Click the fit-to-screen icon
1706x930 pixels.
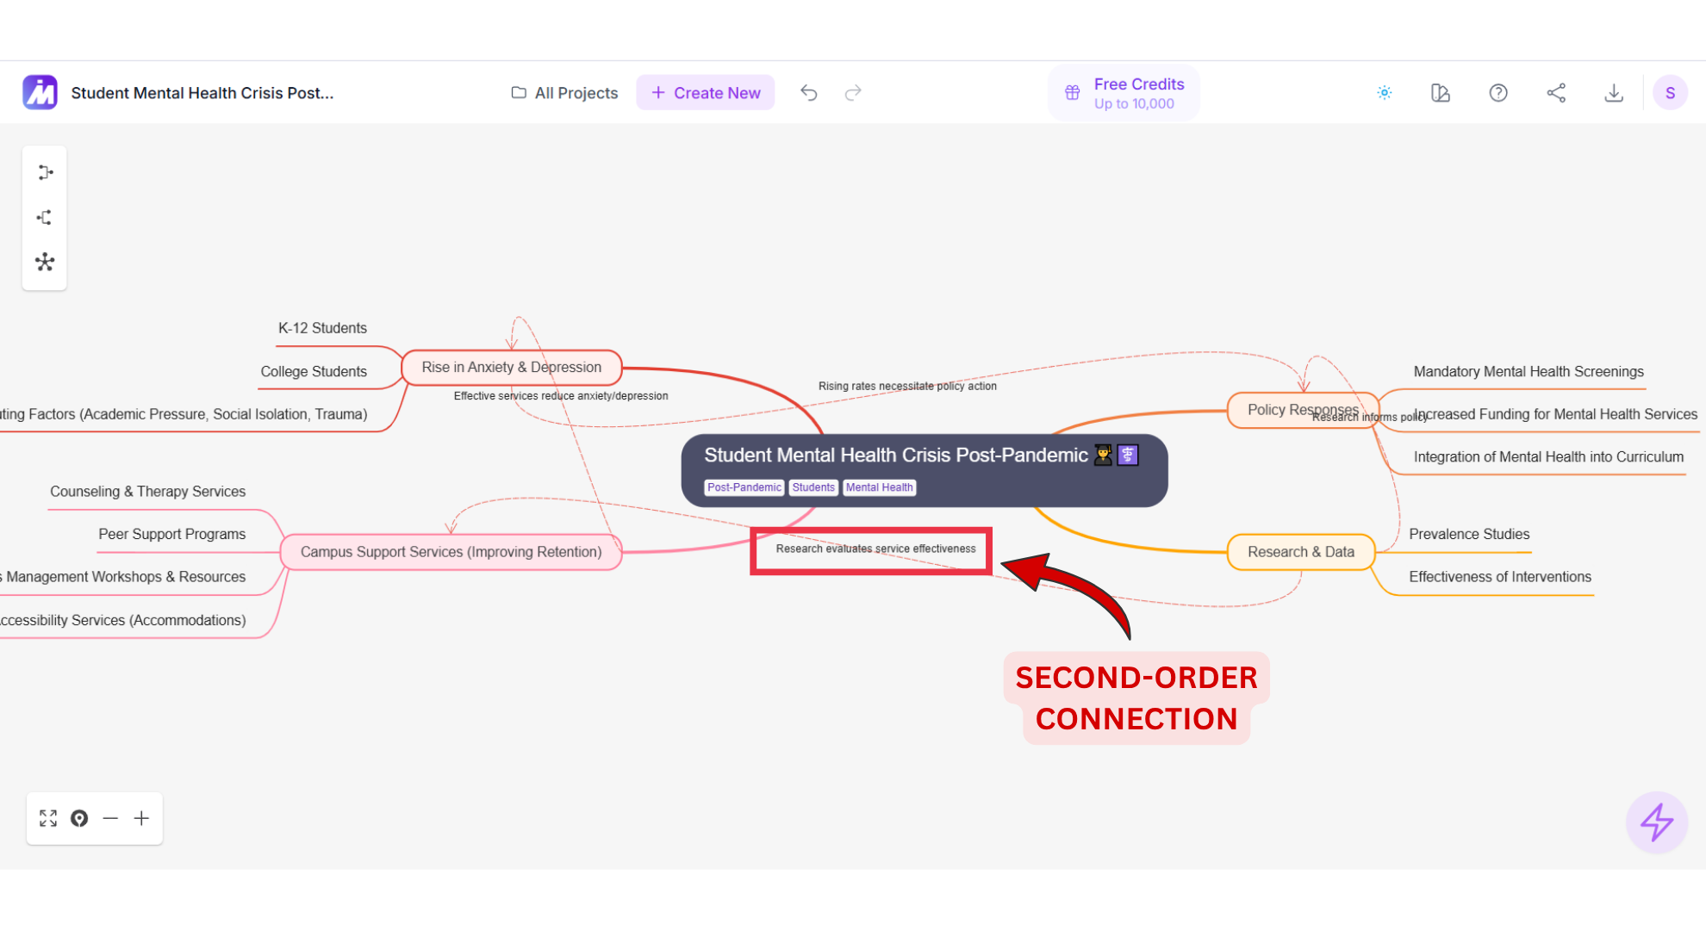tap(48, 818)
